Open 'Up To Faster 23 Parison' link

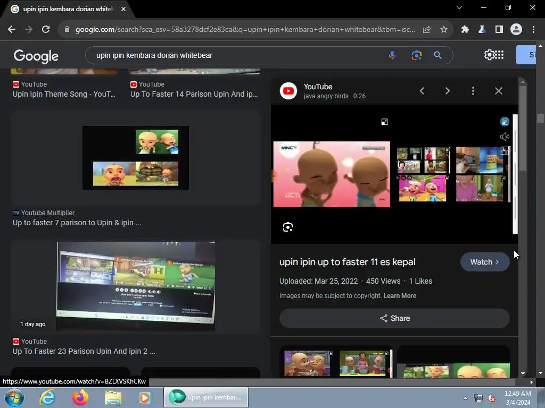click(84, 351)
